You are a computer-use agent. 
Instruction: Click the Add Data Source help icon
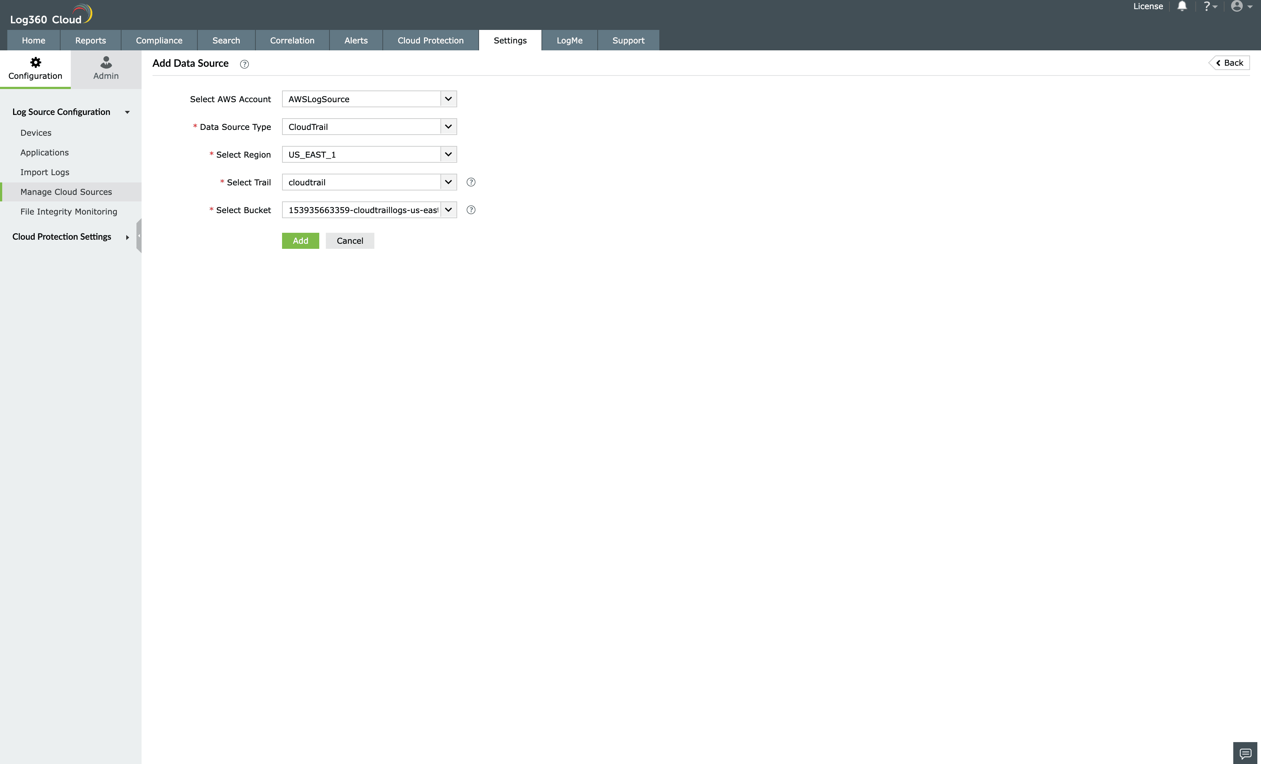243,63
